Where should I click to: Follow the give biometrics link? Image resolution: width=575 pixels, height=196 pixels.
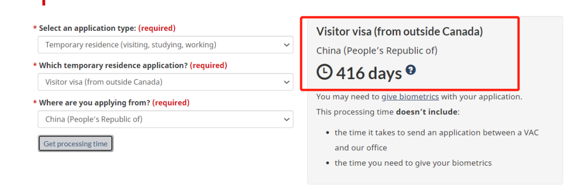[410, 97]
